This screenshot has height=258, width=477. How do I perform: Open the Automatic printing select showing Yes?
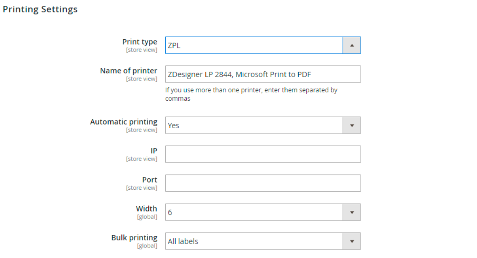click(263, 125)
